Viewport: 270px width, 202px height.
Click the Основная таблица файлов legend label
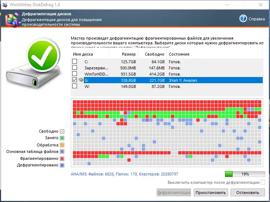click(x=32, y=151)
